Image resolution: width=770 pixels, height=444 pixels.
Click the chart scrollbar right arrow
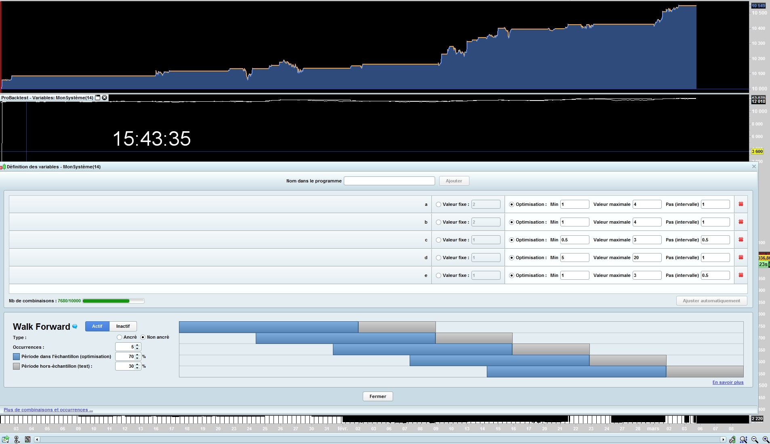723,440
